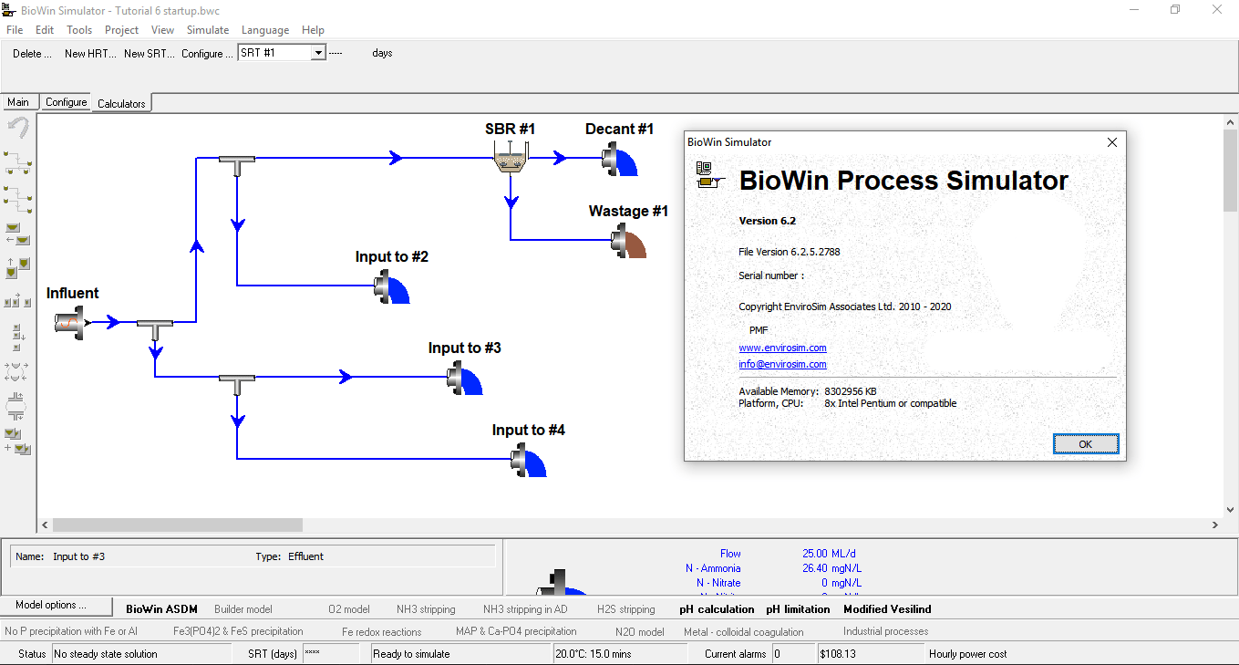Click the 'BioWin ASDM' model label
Screen dimensions: 1239x665
(x=161, y=609)
